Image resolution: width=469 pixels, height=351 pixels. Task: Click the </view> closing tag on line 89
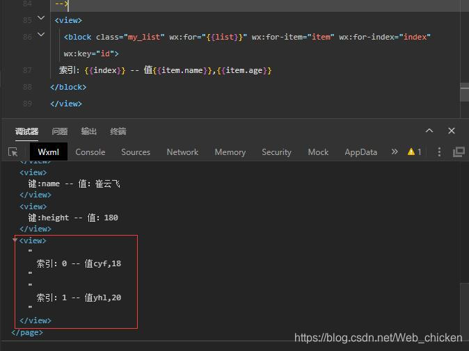click(66, 104)
